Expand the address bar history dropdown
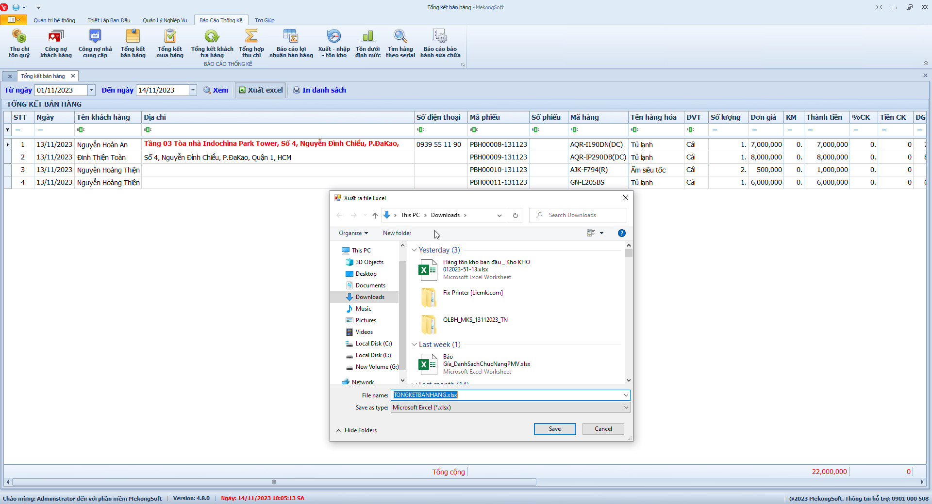 [x=499, y=215]
